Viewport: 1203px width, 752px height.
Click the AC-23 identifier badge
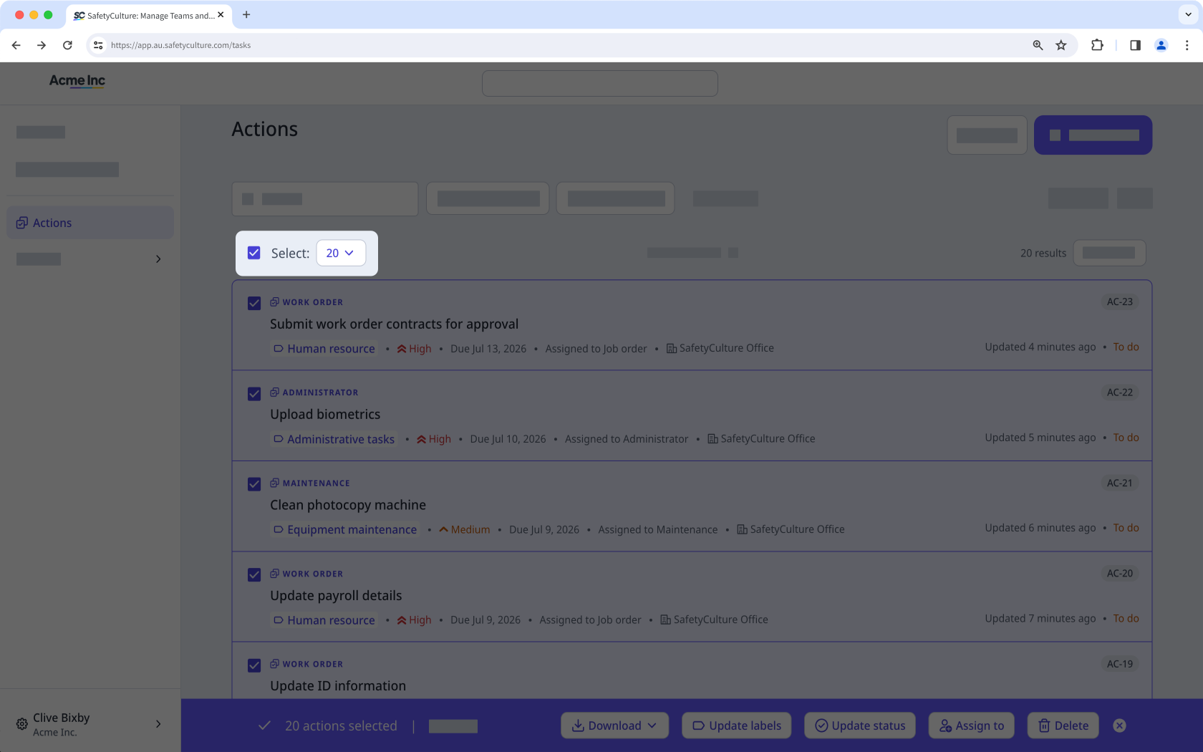(1120, 302)
